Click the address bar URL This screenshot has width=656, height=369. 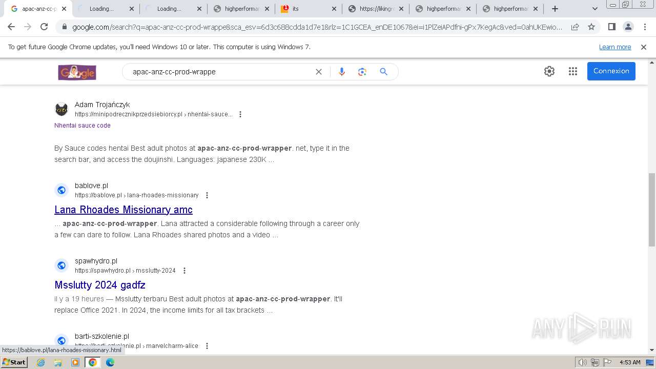(317, 27)
